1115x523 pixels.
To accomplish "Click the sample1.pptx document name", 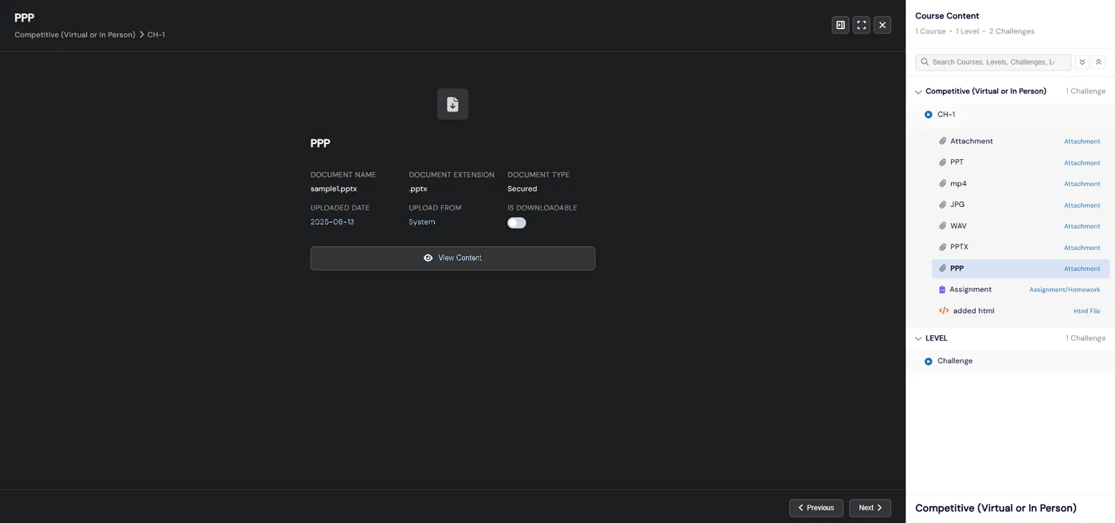I will point(334,189).
